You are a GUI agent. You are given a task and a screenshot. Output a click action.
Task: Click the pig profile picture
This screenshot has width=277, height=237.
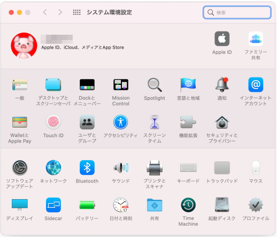(x=24, y=46)
